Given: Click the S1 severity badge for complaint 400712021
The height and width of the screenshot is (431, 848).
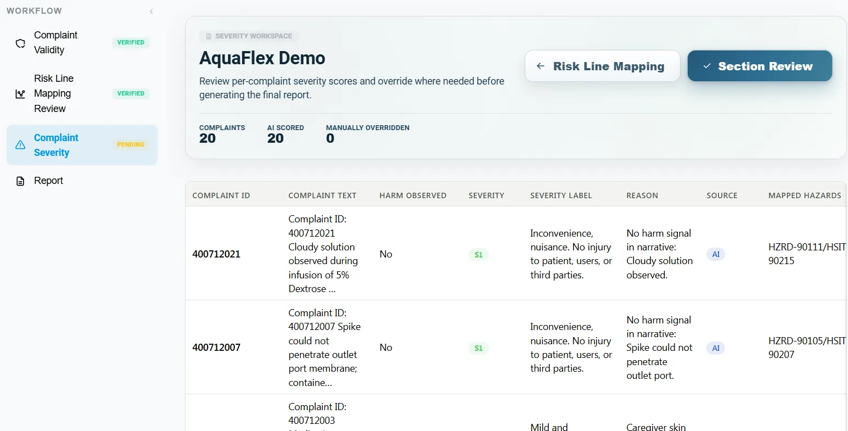Looking at the screenshot, I should (479, 255).
